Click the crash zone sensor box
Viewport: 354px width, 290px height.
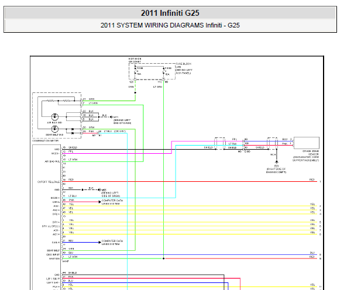point(307,143)
